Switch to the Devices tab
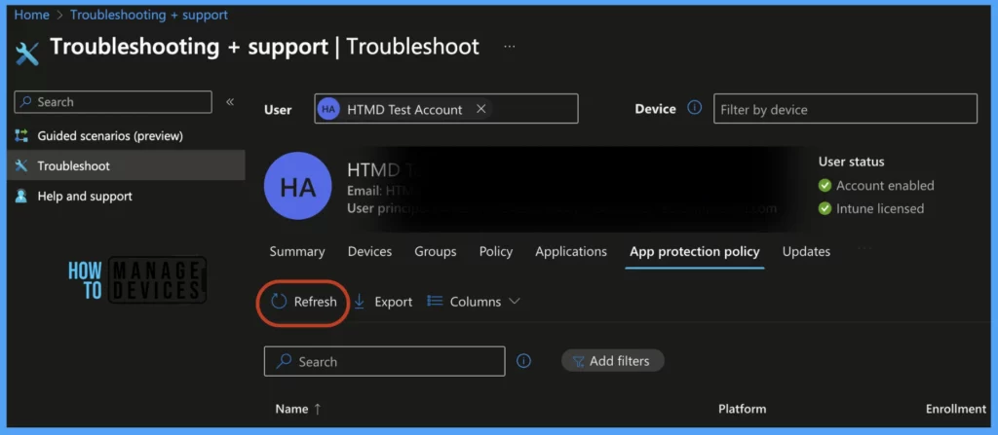 pos(369,251)
